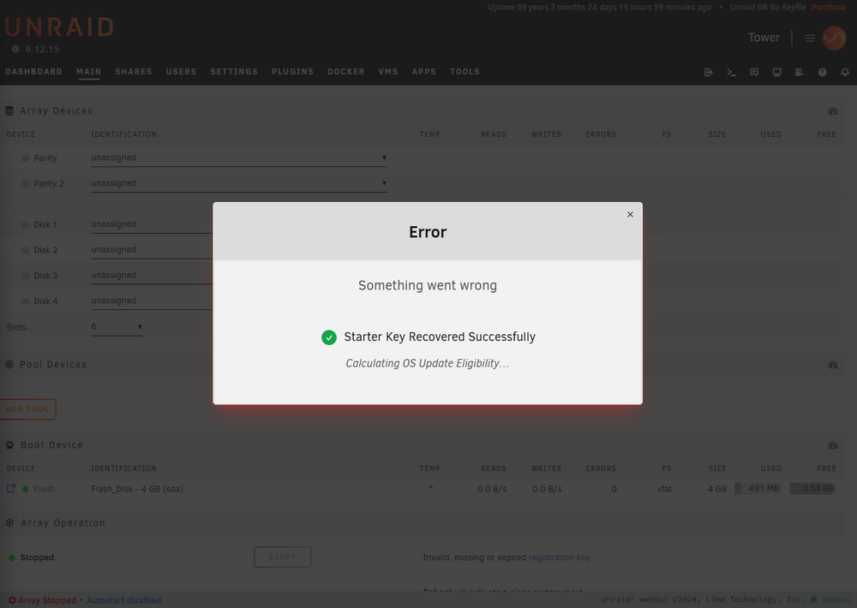This screenshot has width=857, height=608.
Task: Open the Settings tab
Action: point(234,72)
